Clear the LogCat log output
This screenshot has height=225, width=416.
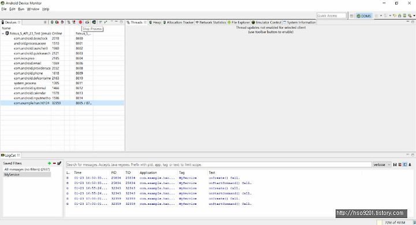tap(400, 164)
